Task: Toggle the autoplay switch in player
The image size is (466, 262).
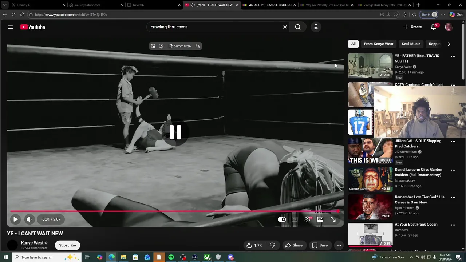Action: click(282, 219)
